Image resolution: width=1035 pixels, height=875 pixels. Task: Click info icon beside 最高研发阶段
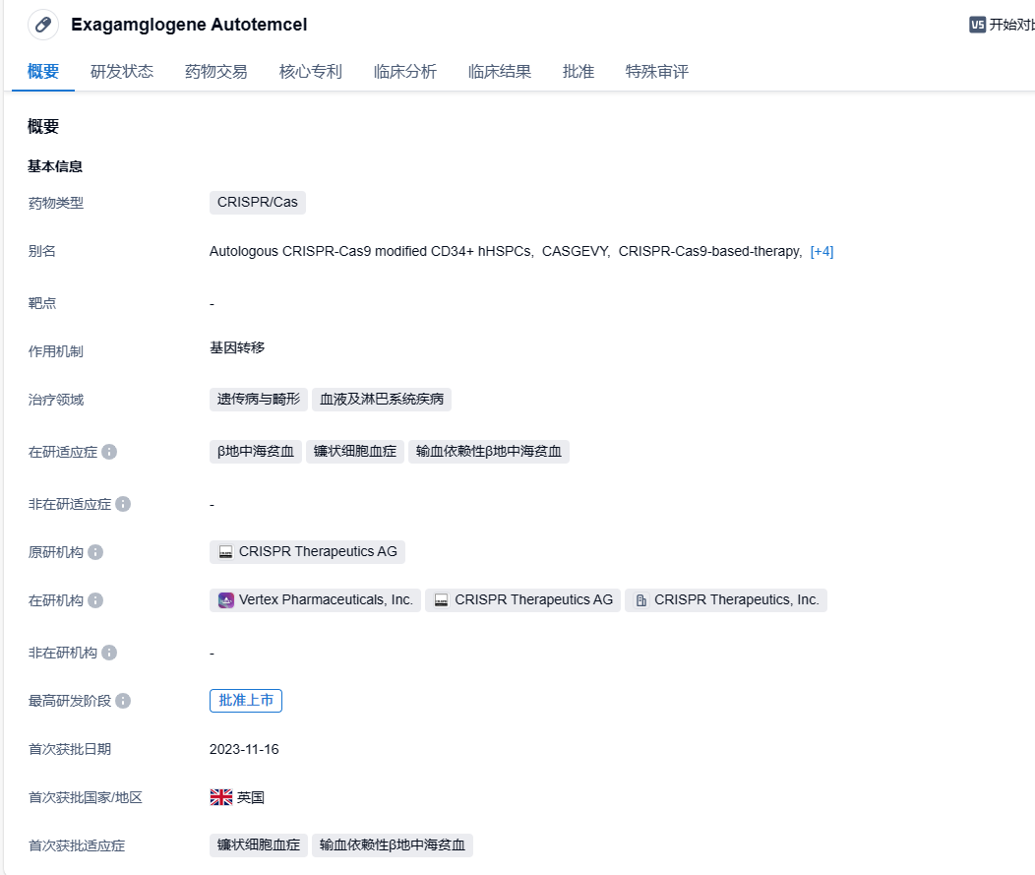(123, 701)
